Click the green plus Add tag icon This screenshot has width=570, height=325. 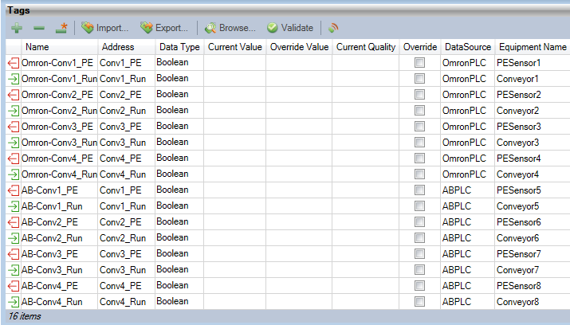click(x=17, y=28)
